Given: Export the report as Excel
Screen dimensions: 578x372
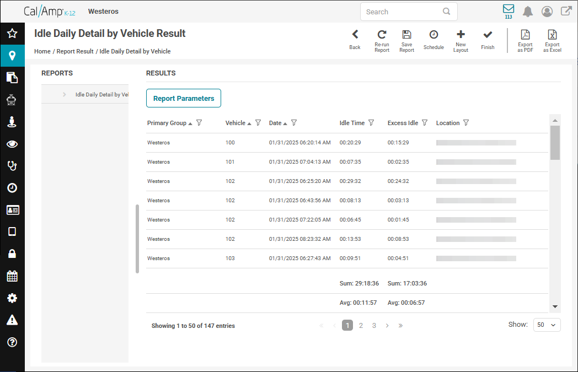Looking at the screenshot, I should coord(552,41).
